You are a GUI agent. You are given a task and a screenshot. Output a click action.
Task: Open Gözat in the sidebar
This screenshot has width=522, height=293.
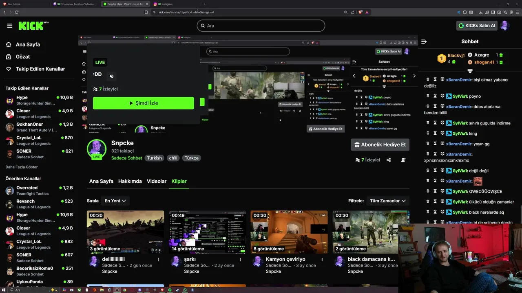[x=23, y=57]
